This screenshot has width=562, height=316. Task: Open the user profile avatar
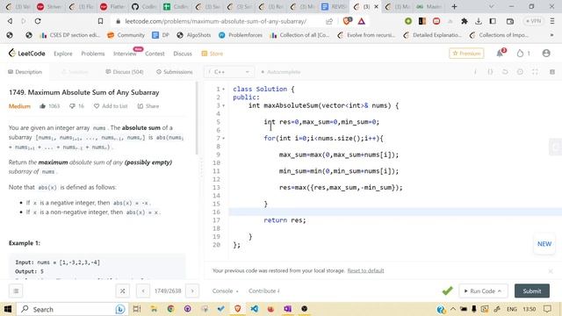click(546, 54)
